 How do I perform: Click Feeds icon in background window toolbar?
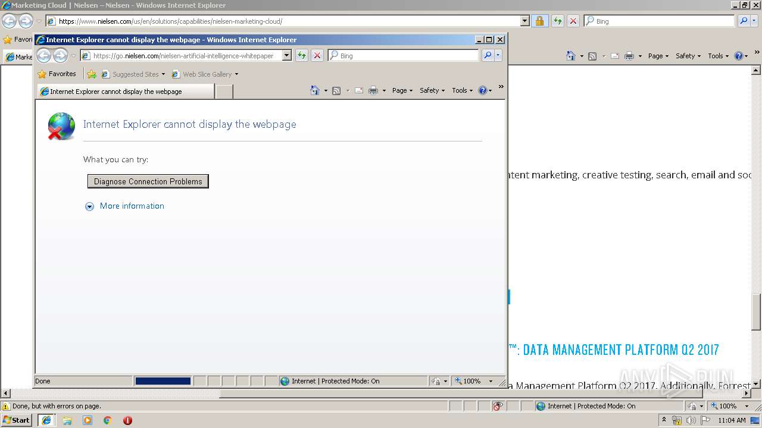(592, 56)
